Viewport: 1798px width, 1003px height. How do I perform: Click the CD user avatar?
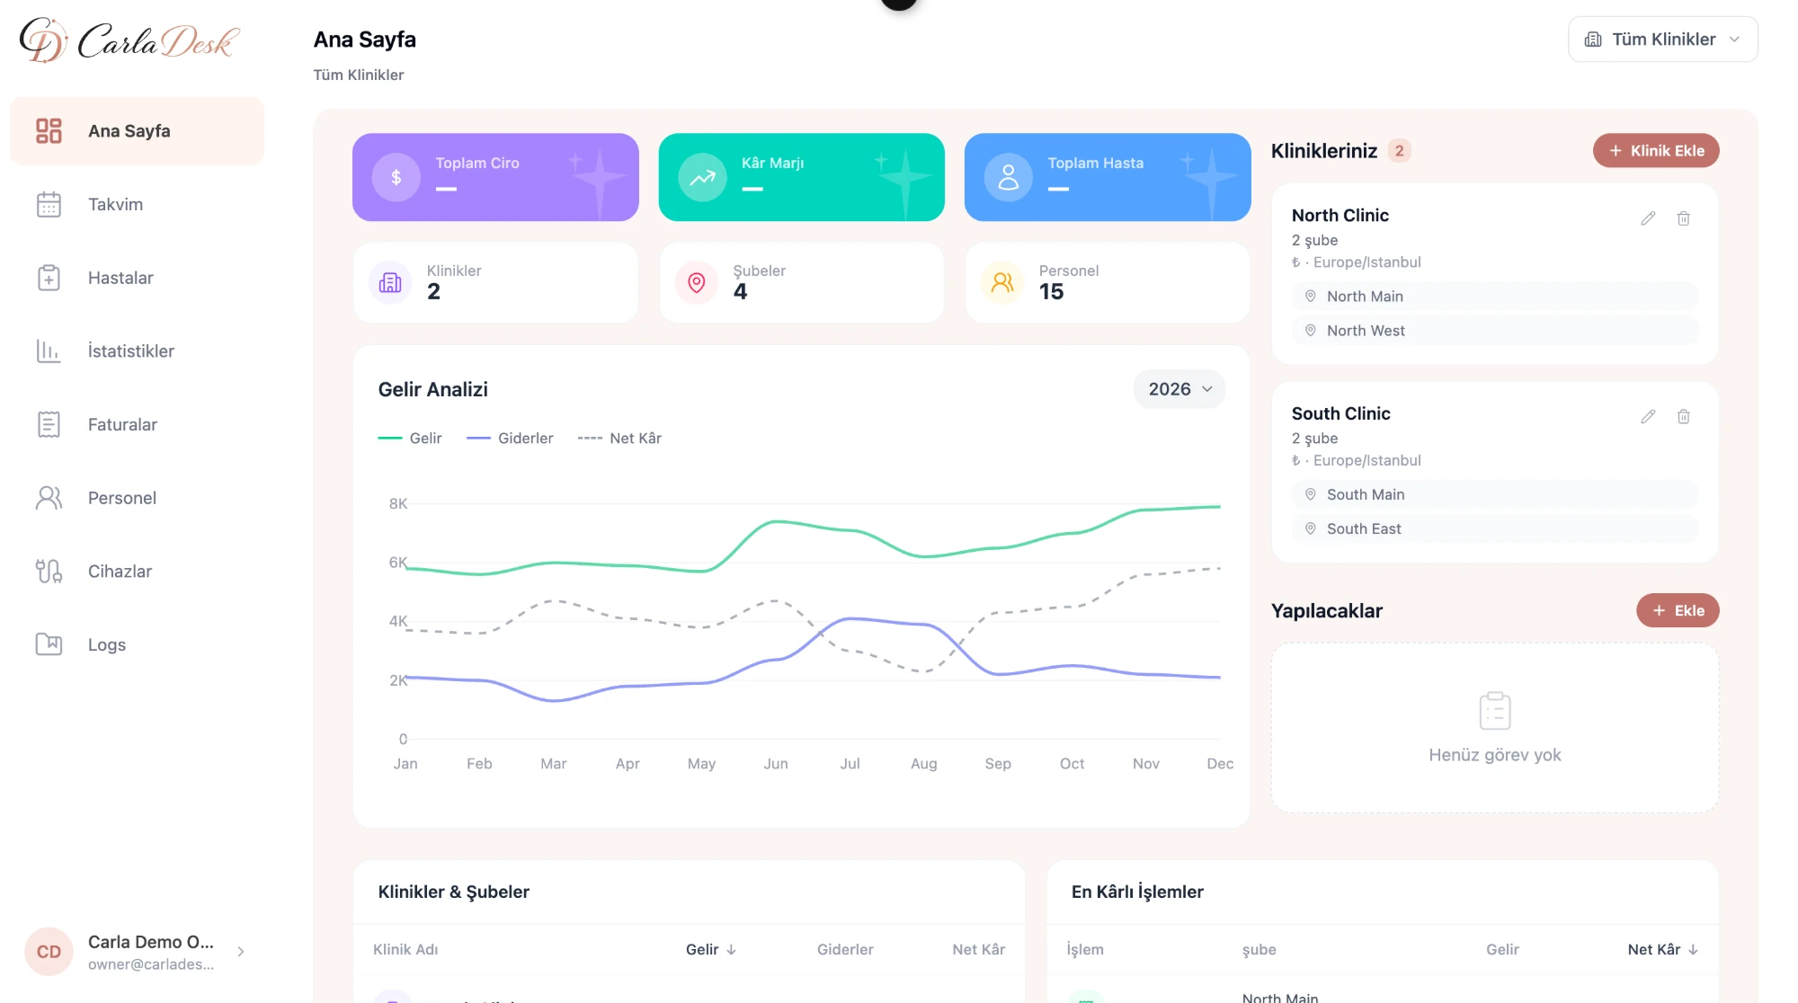[49, 952]
